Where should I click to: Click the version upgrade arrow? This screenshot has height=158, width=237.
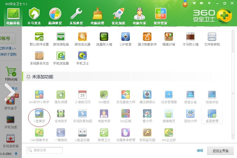(x=16, y=154)
